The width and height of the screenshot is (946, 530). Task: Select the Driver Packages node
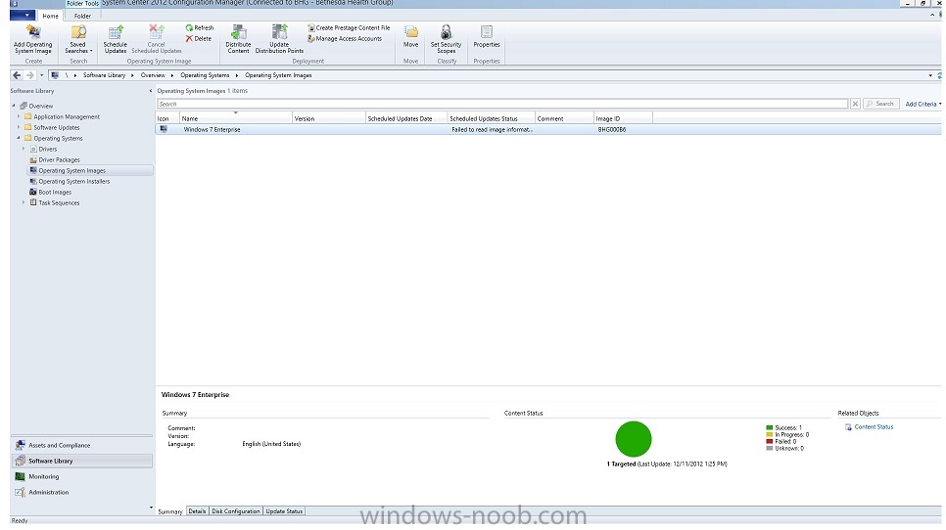(59, 160)
